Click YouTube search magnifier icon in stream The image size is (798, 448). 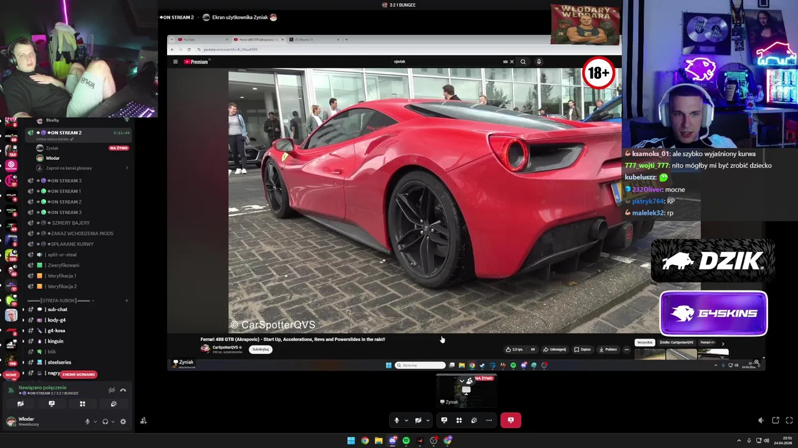[523, 62]
